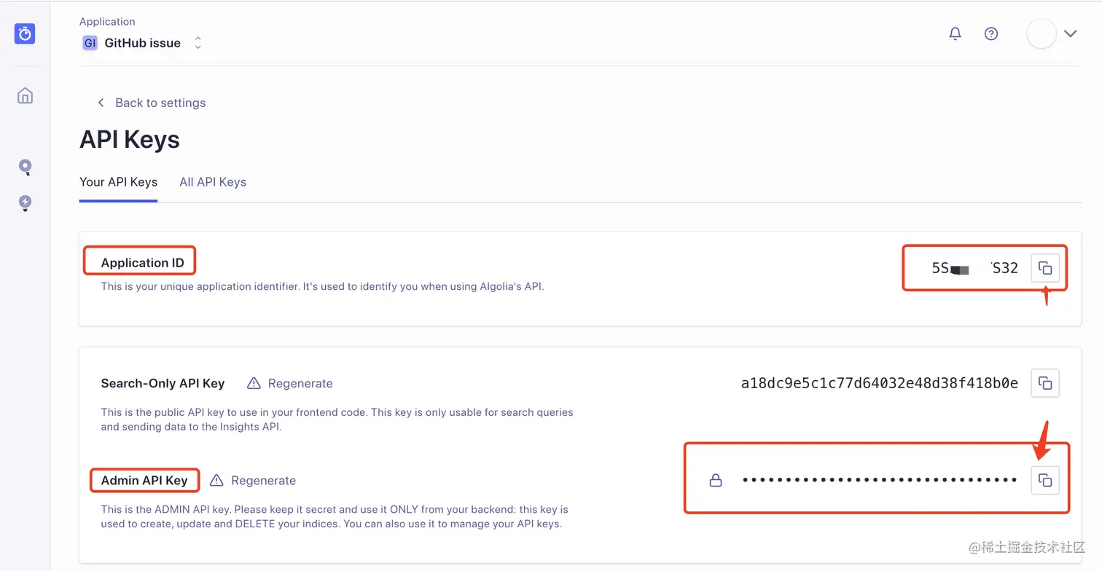The width and height of the screenshot is (1102, 571).
Task: Click the 'ADMIN API key' secret warning text
Action: [335, 516]
